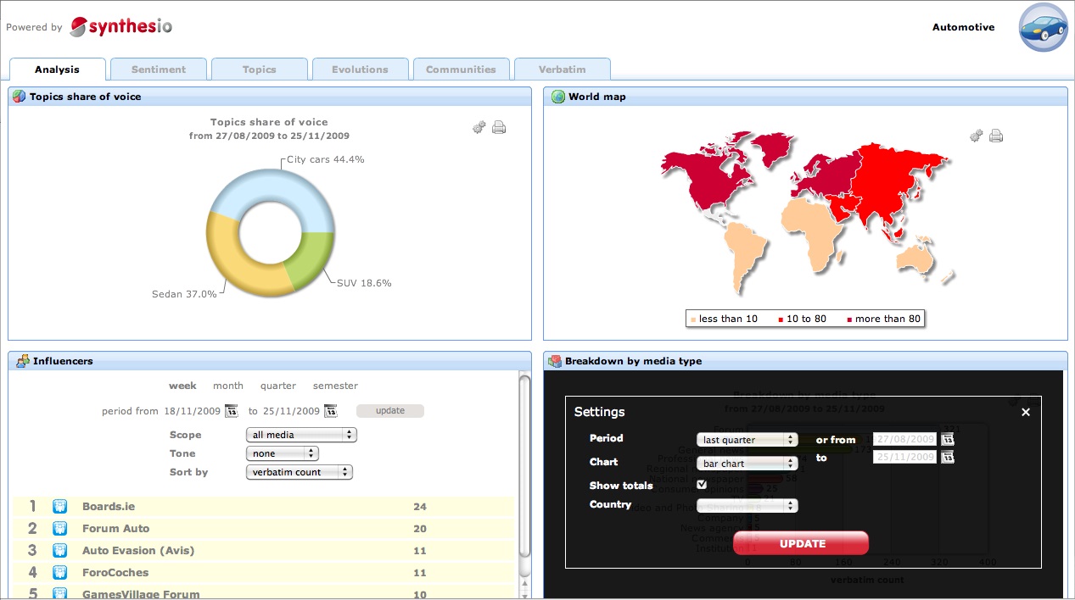Close the Settings dialog
This screenshot has width=1075, height=600.
(x=1026, y=412)
